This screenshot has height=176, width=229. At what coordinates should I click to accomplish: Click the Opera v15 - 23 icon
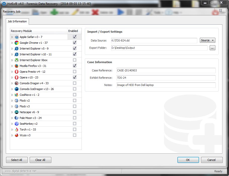[17, 77]
